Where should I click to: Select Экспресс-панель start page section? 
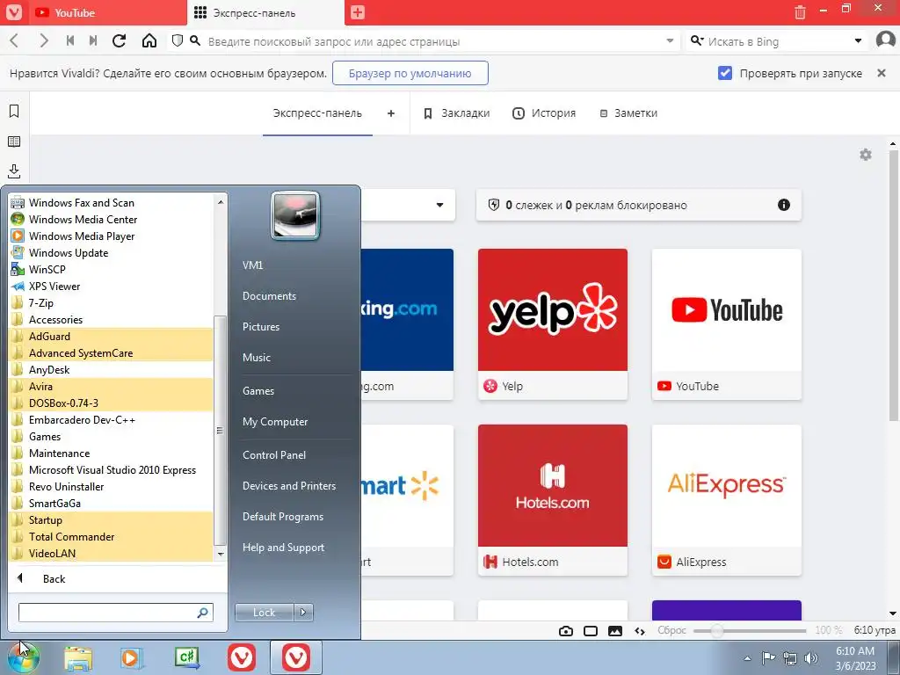317,113
